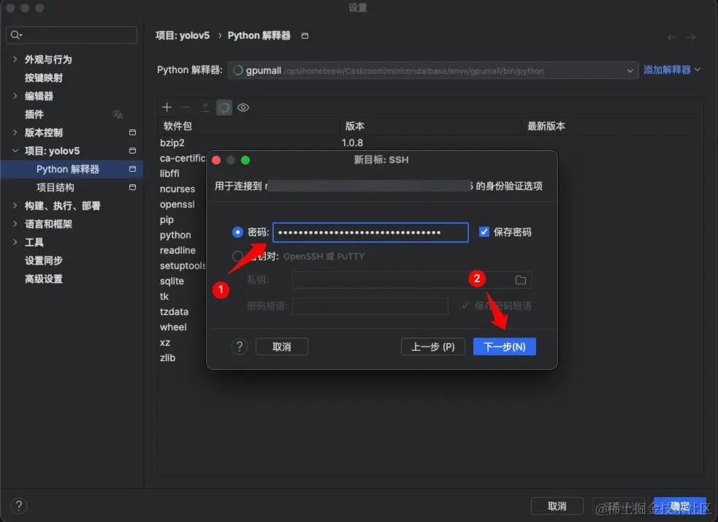Open 高级设置 settings page
This screenshot has width=718, height=522.
[x=44, y=279]
